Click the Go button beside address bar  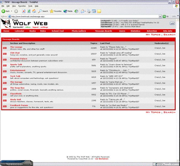click(x=166, y=16)
